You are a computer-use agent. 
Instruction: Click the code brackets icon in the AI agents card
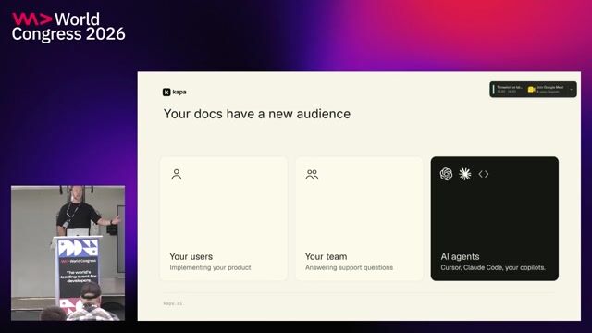tap(484, 174)
